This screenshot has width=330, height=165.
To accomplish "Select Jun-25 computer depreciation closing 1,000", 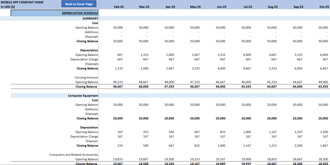I will point(221,146).
